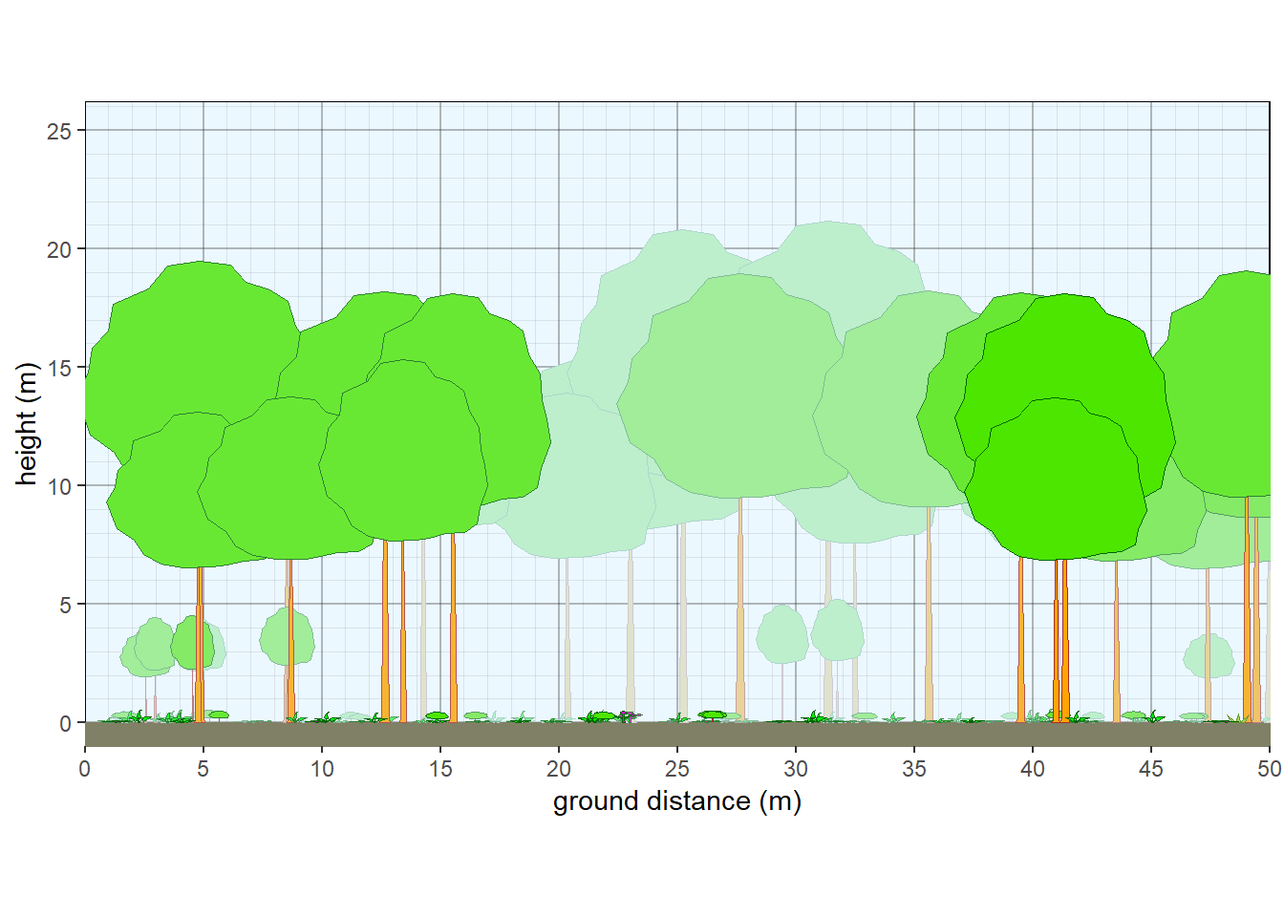Click ground distance tick label 20

pyautogui.click(x=559, y=769)
